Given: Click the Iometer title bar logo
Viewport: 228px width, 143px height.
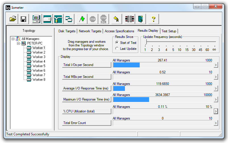Looking at the screenshot, I should point(8,8).
